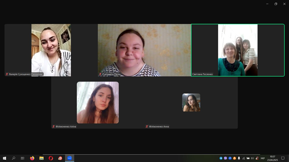
Task: Open Action Center notifications icon
Action: [x=283, y=158]
